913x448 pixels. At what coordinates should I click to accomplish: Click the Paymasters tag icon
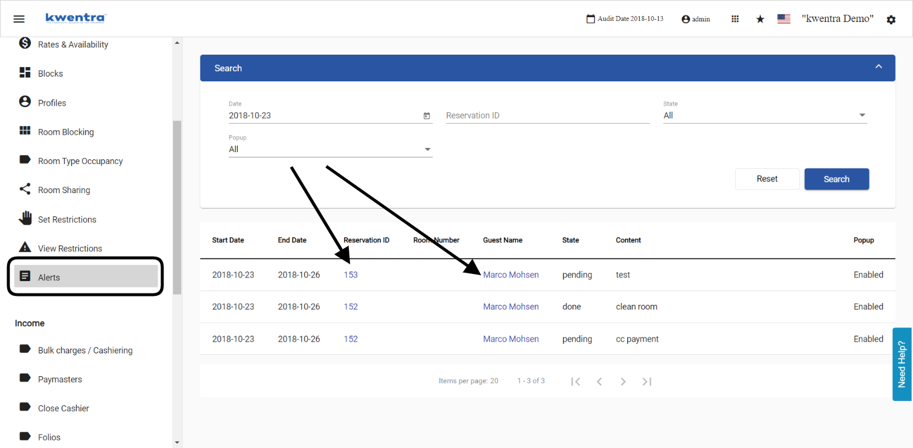(25, 378)
